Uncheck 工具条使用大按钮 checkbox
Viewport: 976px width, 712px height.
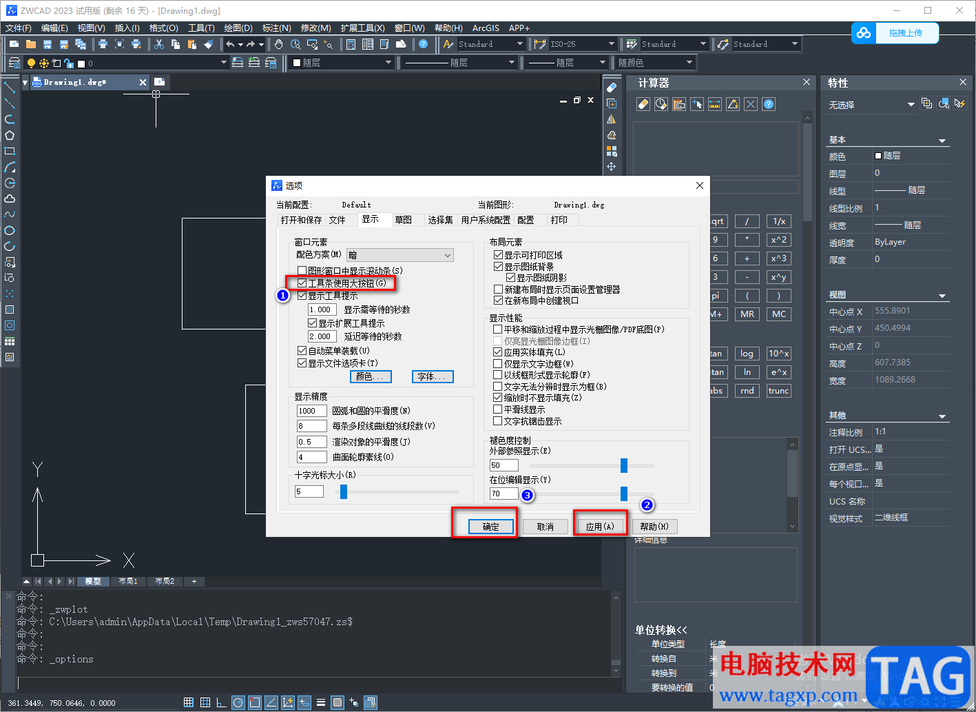[x=302, y=283]
